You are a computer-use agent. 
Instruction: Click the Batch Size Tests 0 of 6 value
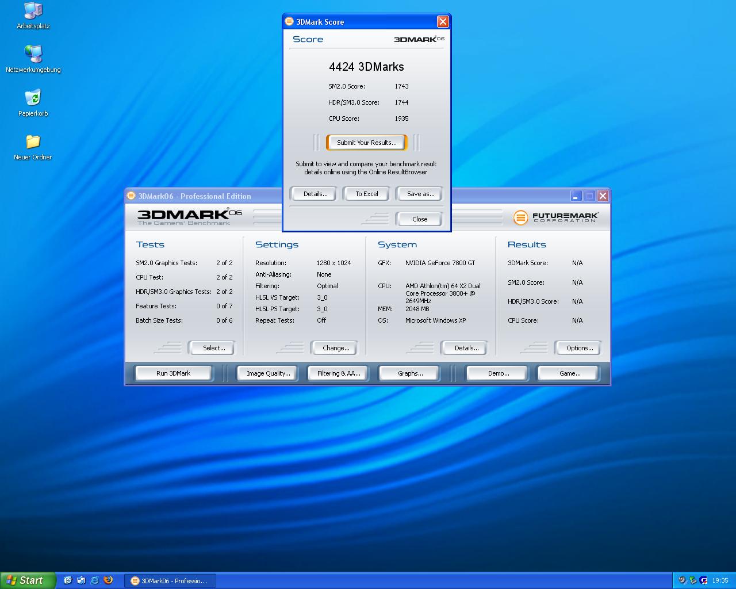224,320
